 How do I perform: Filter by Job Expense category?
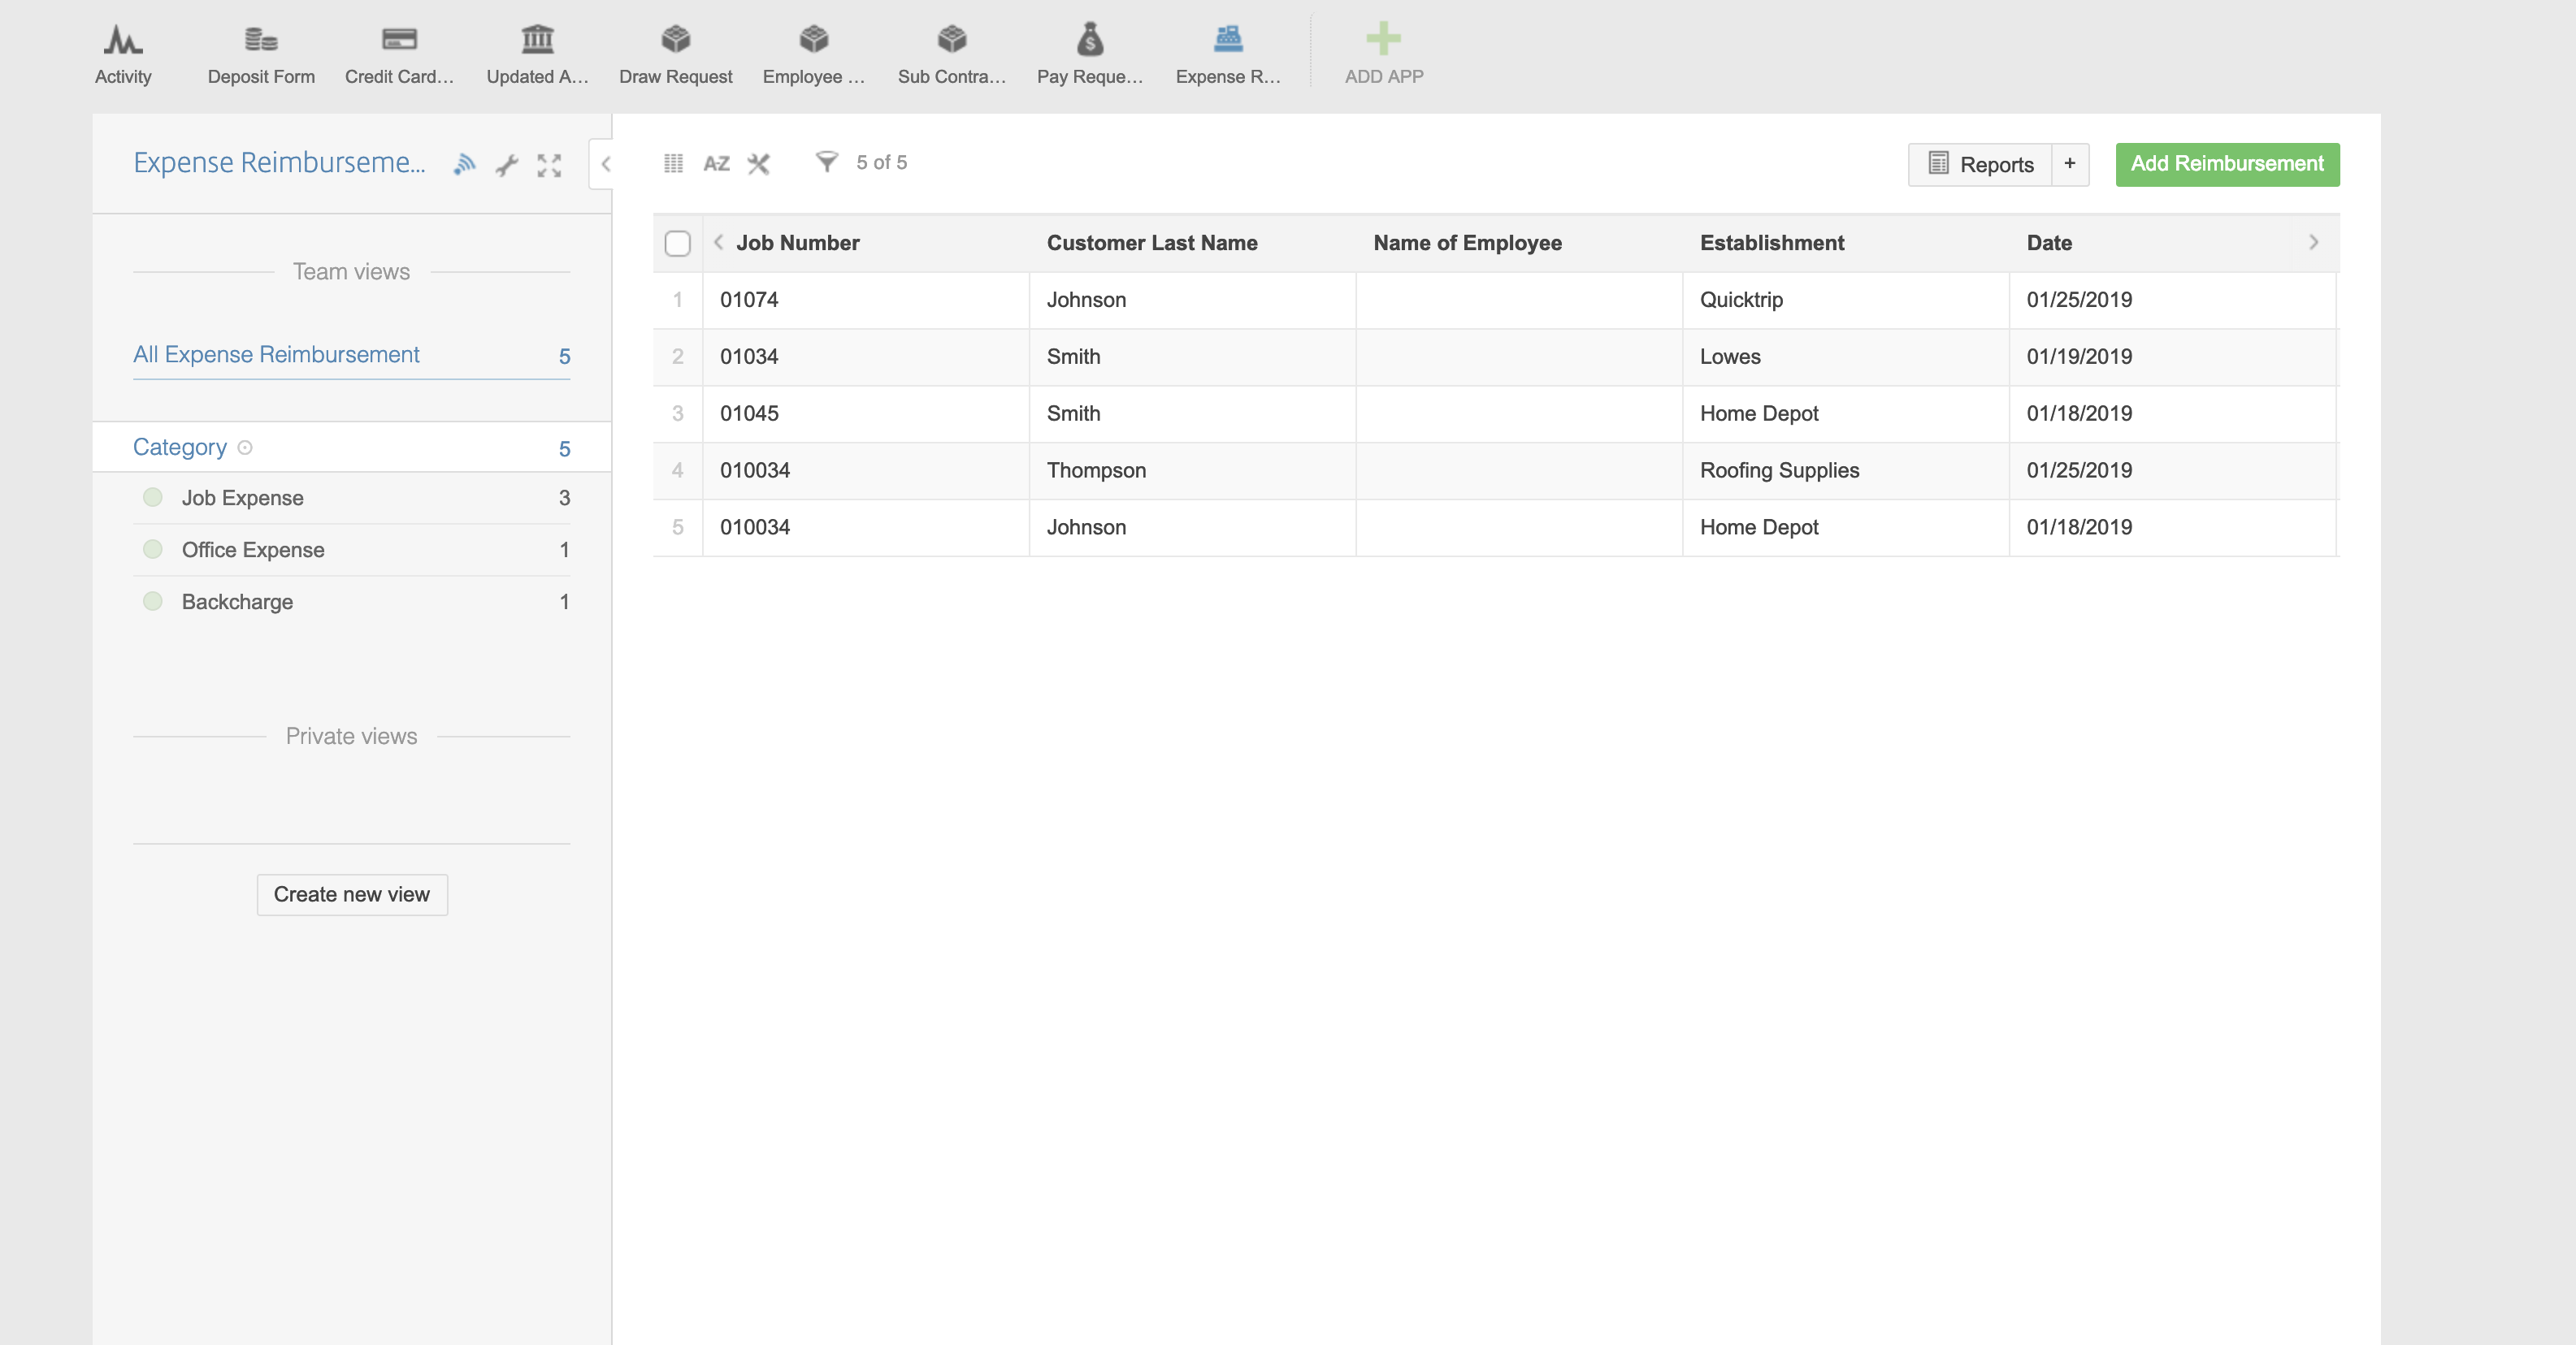(x=243, y=498)
